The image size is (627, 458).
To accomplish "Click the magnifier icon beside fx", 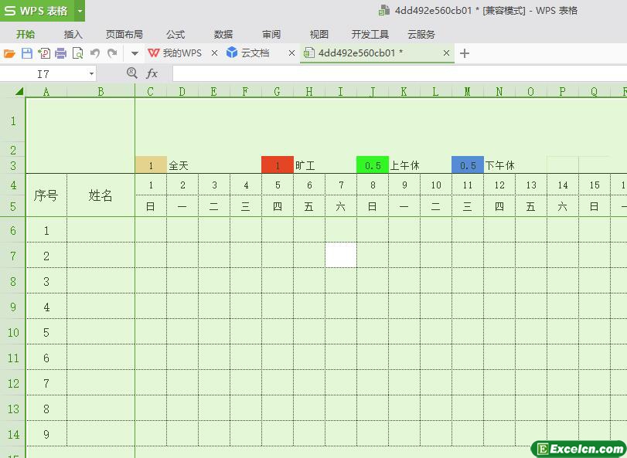I will pyautogui.click(x=131, y=73).
